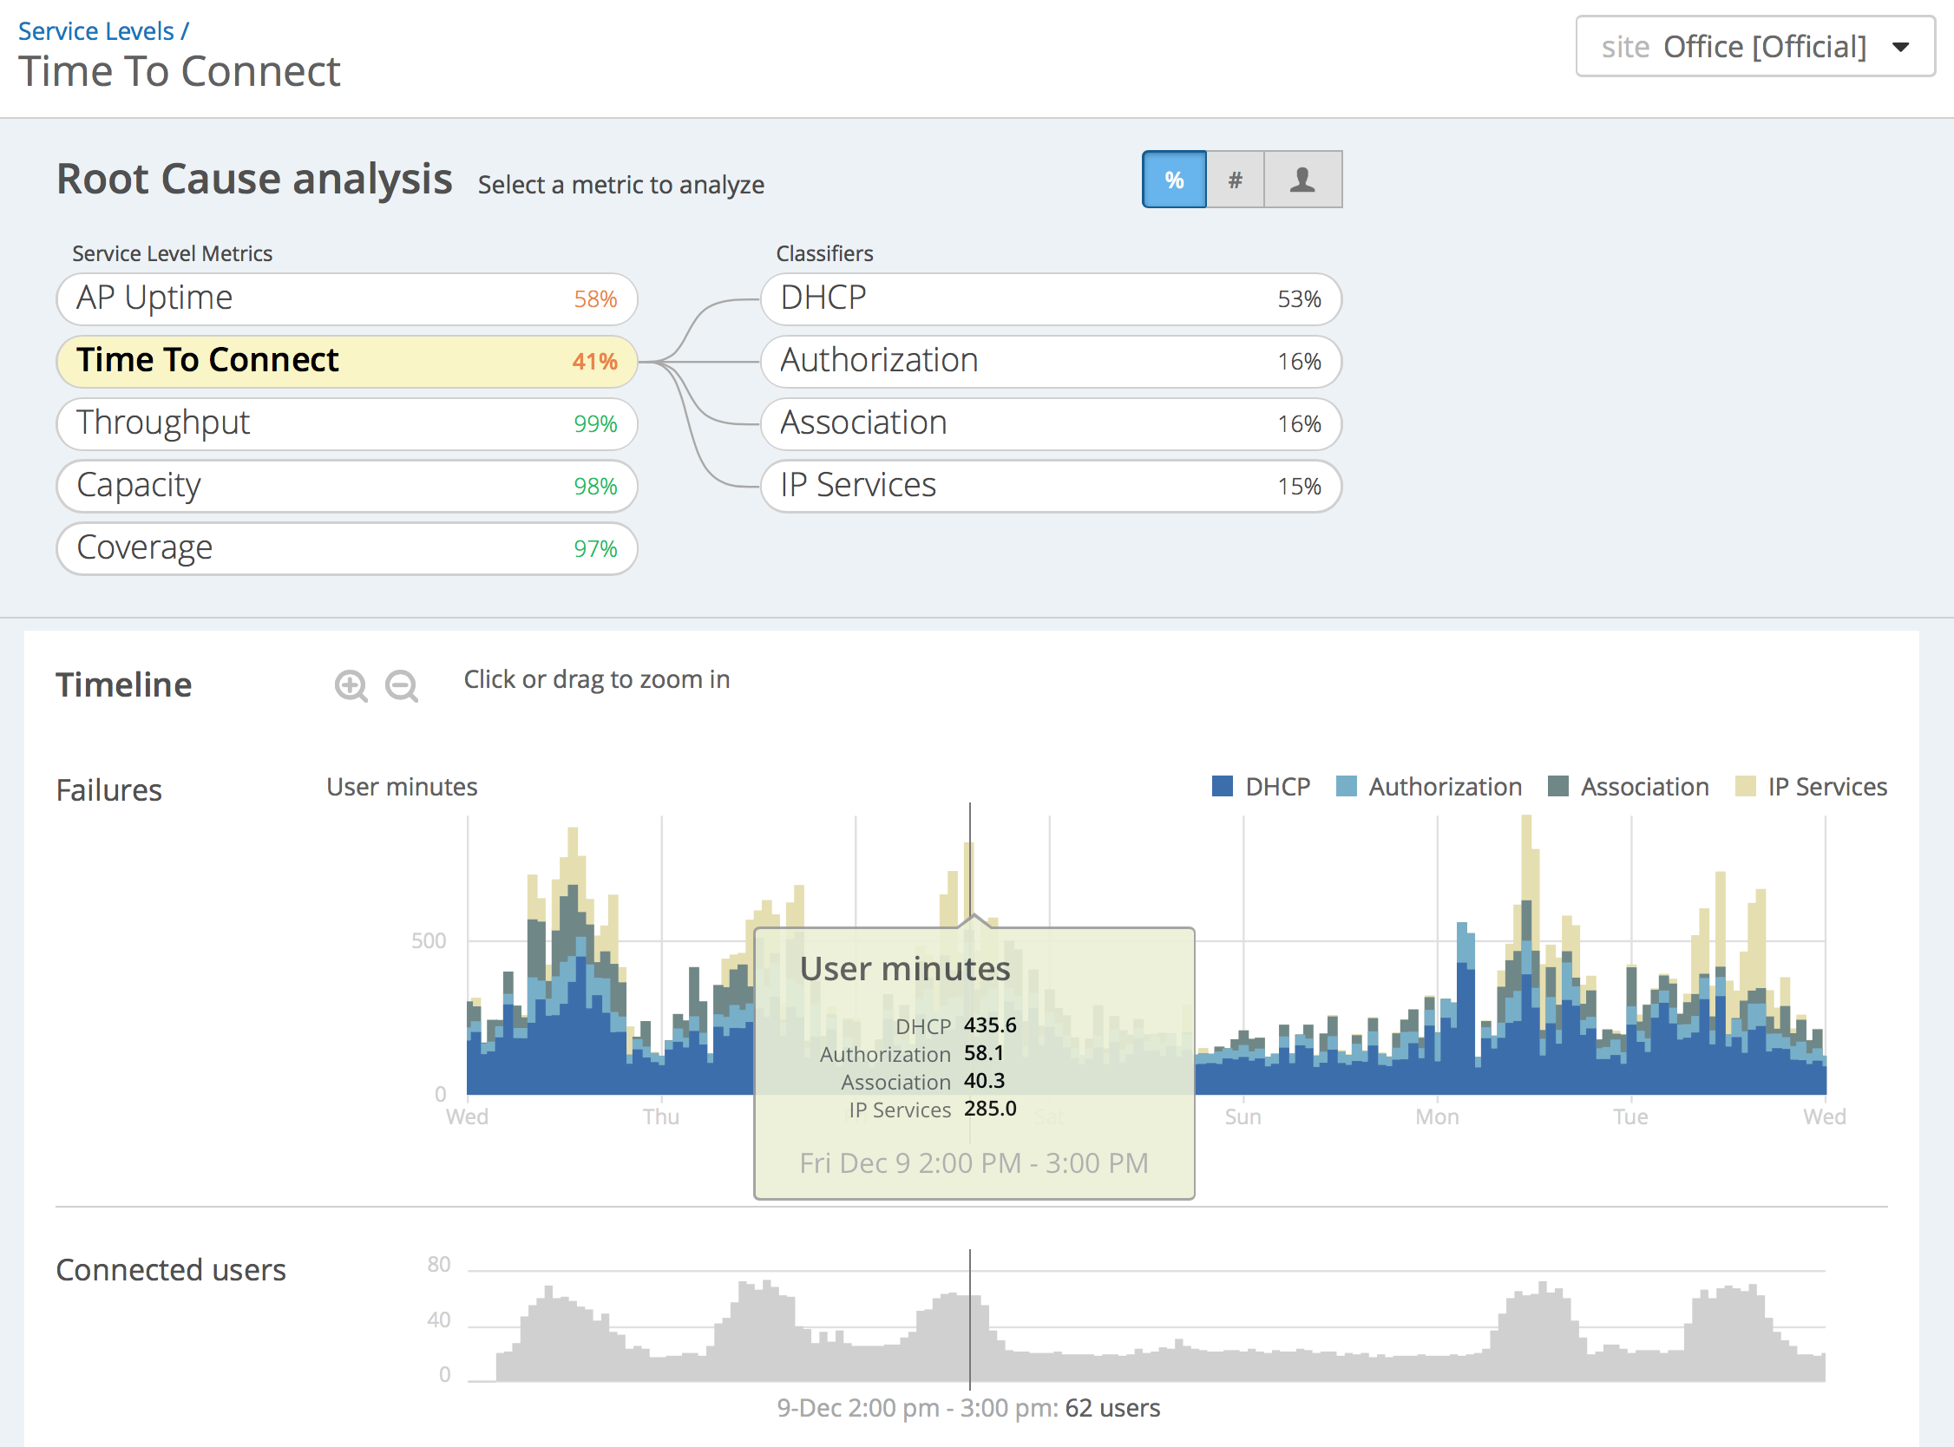Image resolution: width=1954 pixels, height=1447 pixels.
Task: Select the AP Uptime metric
Action: pos(346,298)
